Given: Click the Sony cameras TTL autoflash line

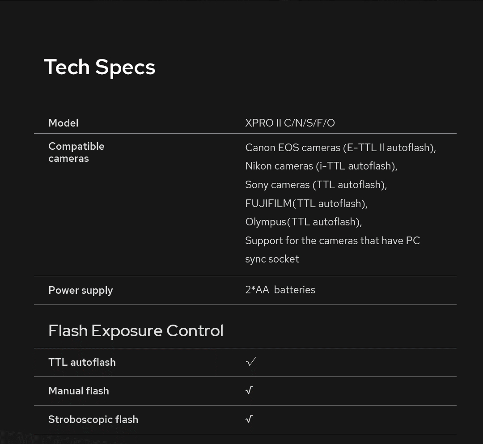Looking at the screenshot, I should (x=316, y=185).
